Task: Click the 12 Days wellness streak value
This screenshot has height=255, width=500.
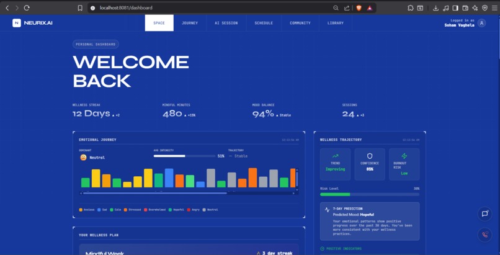Action: coord(91,114)
